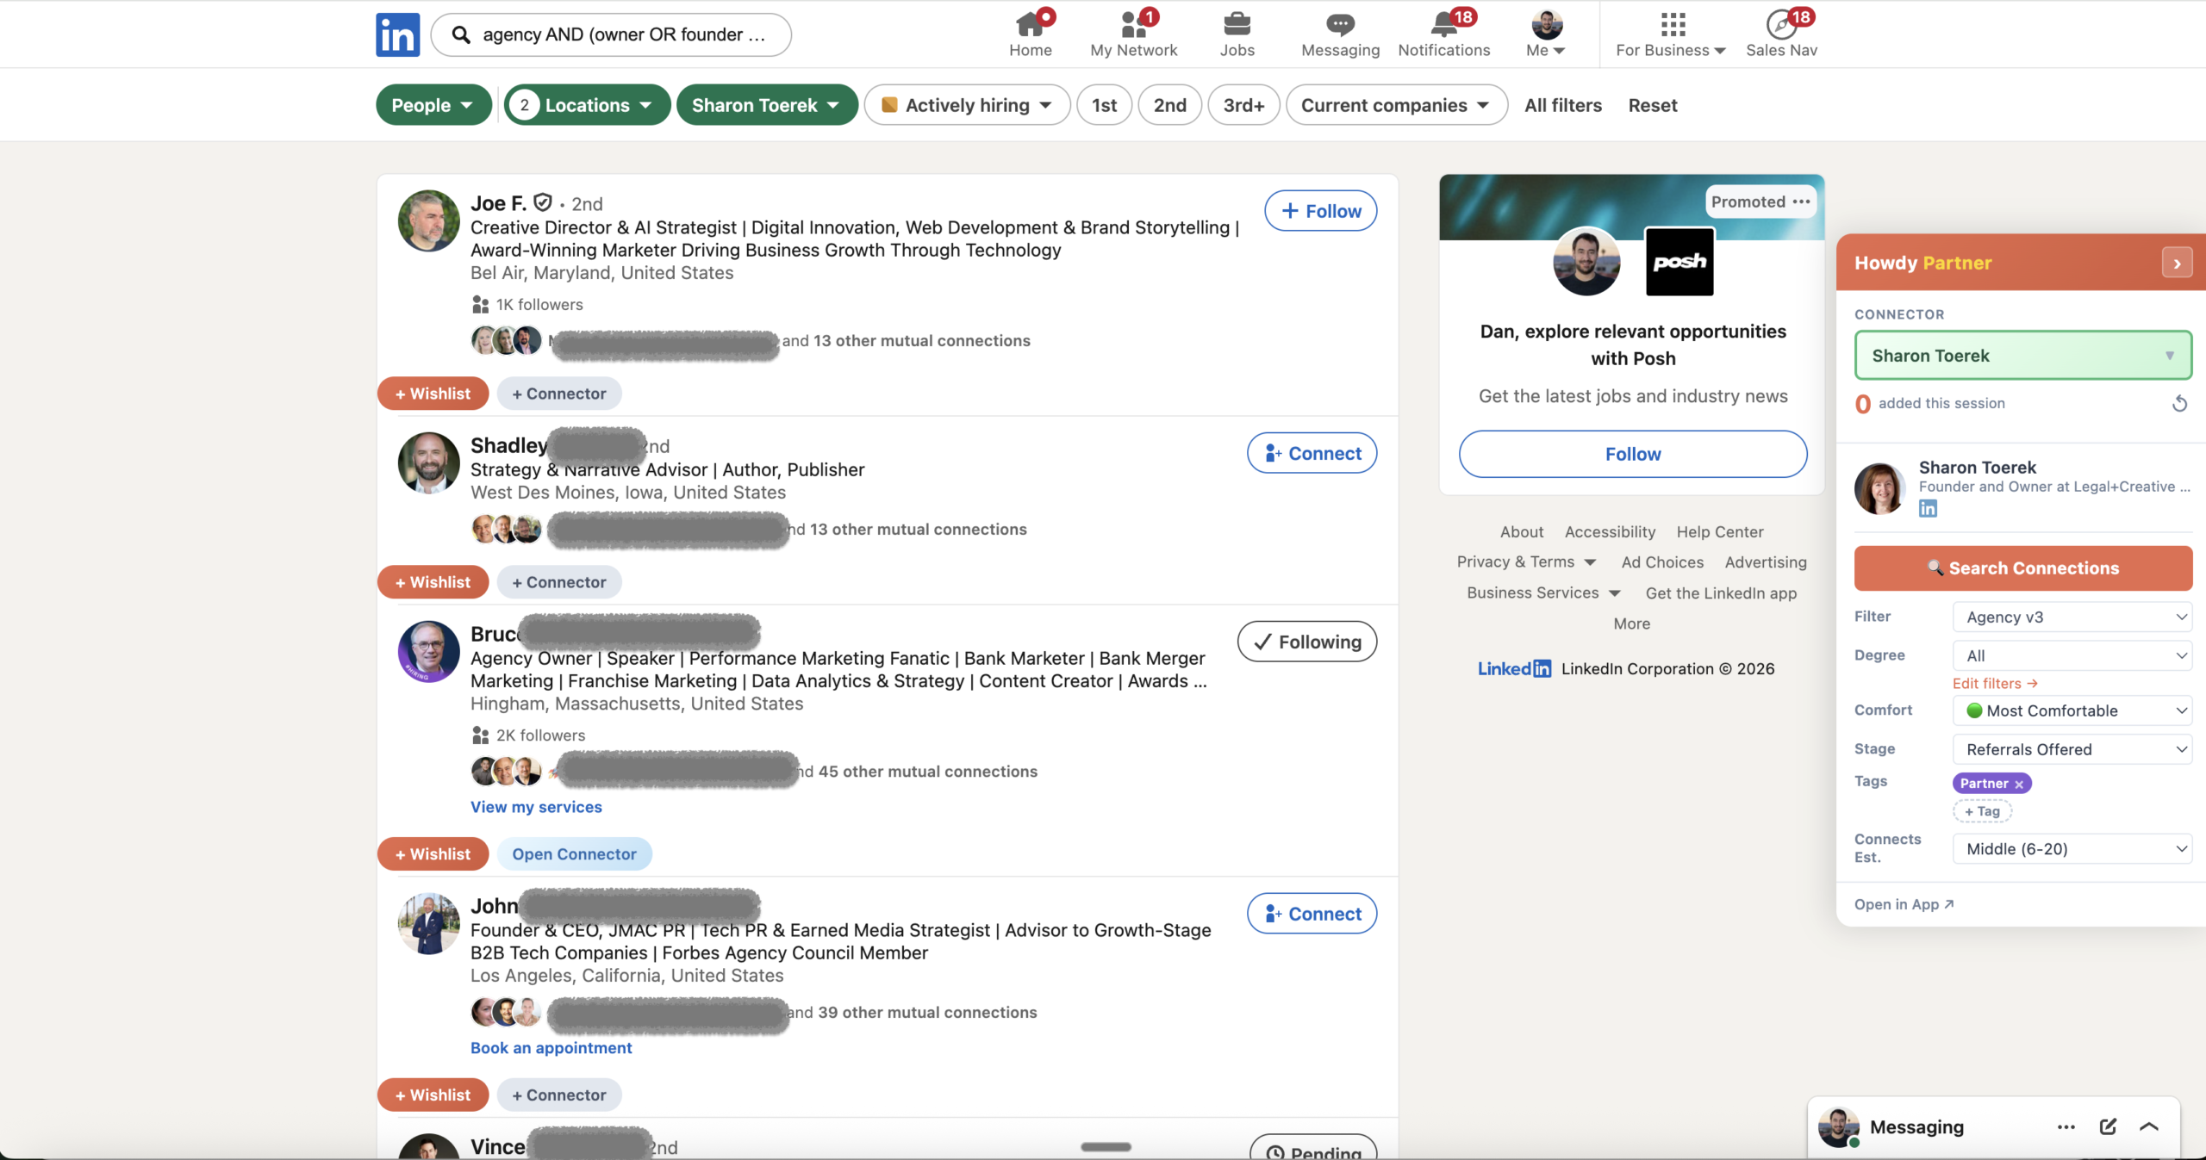The height and width of the screenshot is (1160, 2206).
Task: Click the LinkedIn home logo icon
Action: [397, 34]
